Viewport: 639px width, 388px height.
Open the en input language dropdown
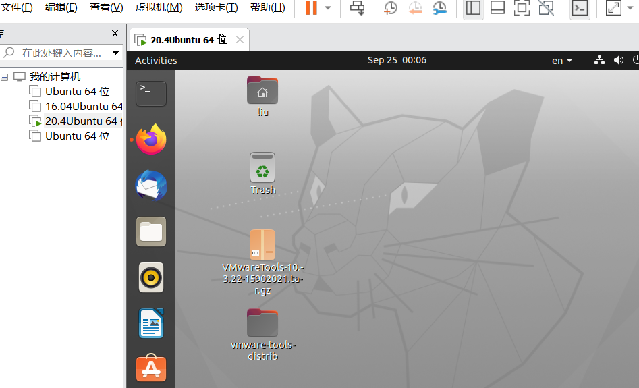click(x=562, y=61)
